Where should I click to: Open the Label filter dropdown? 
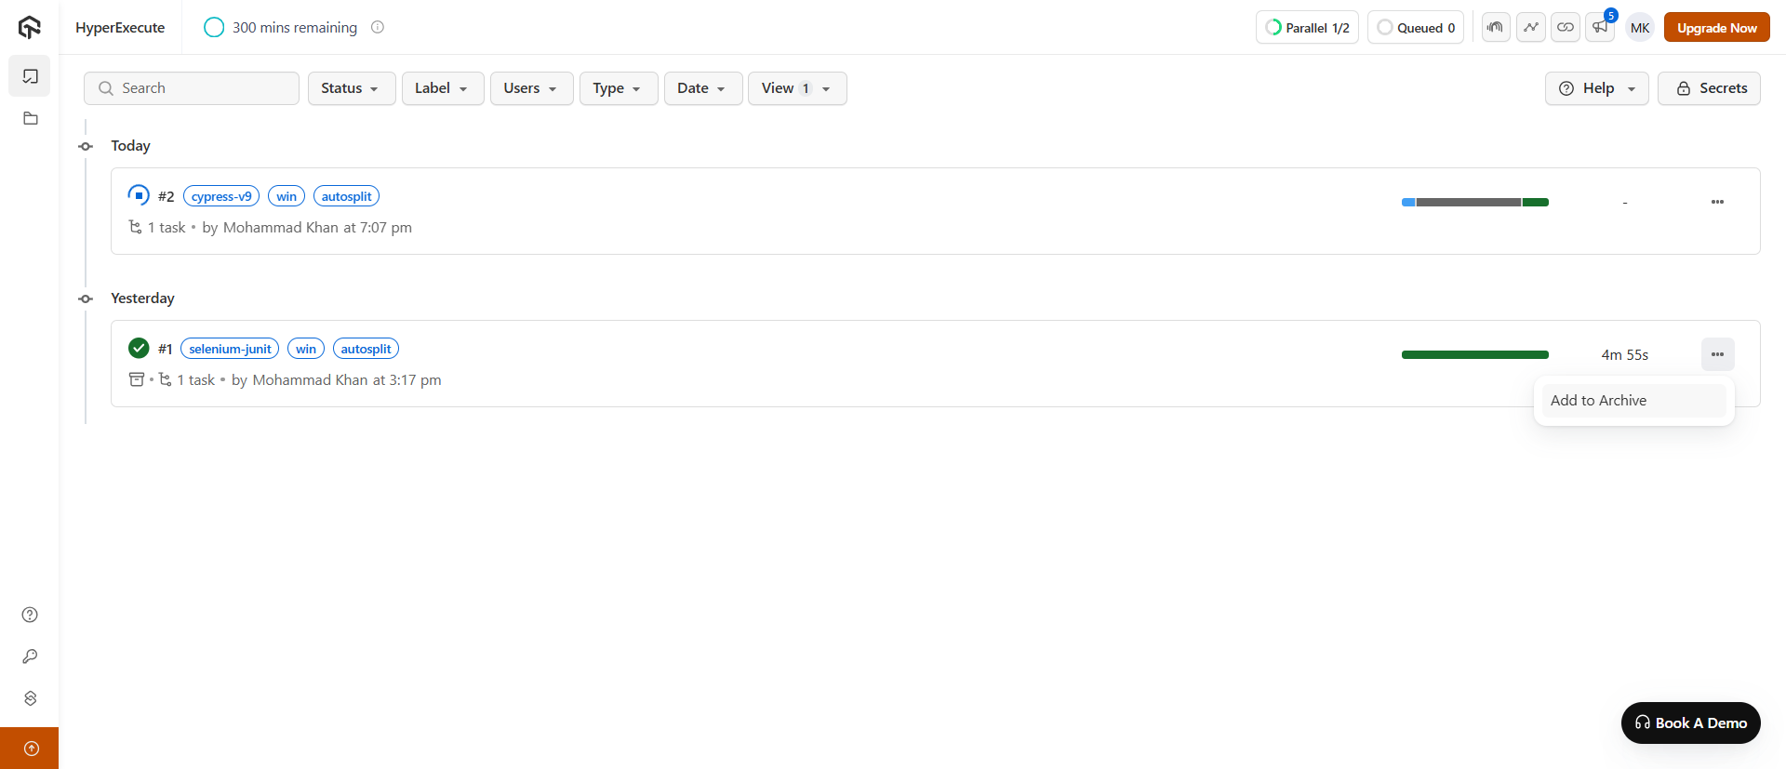click(x=443, y=88)
